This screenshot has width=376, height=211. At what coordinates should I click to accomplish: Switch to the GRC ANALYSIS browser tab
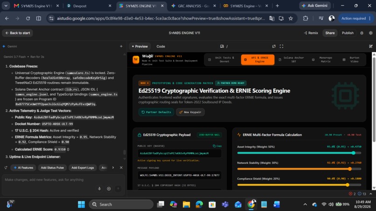point(193,6)
